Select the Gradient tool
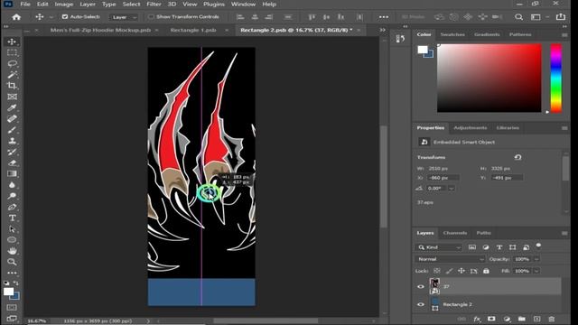 click(12, 173)
